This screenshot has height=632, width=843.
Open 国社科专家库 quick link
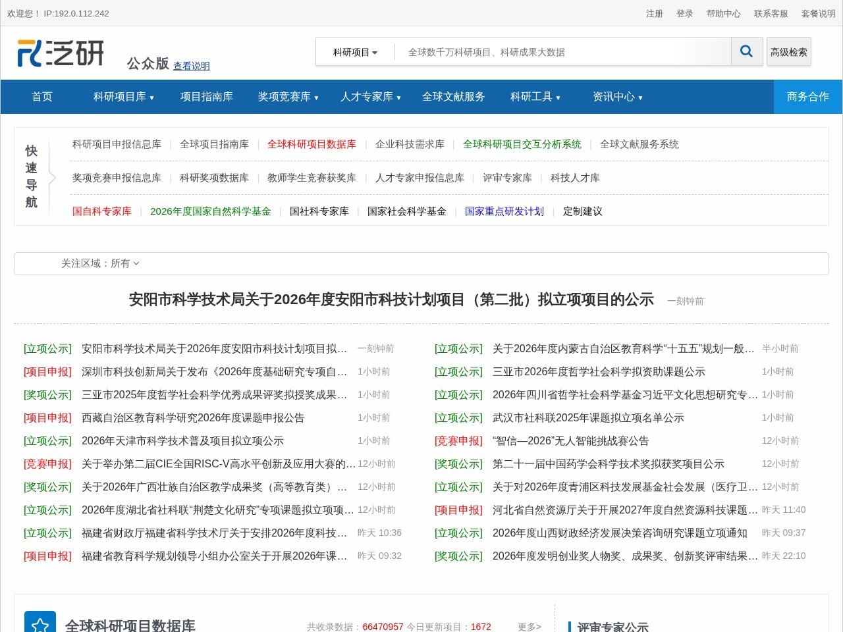click(319, 211)
